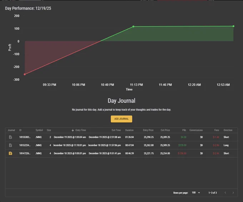Sort by the Direction column header
Viewport: 243px width, 202px height.
(228, 130)
